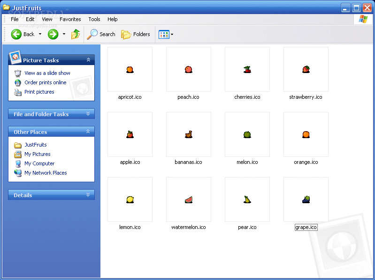The height and width of the screenshot is (280, 375).
Task: Click the cherries.ico file name
Action: [247, 97]
